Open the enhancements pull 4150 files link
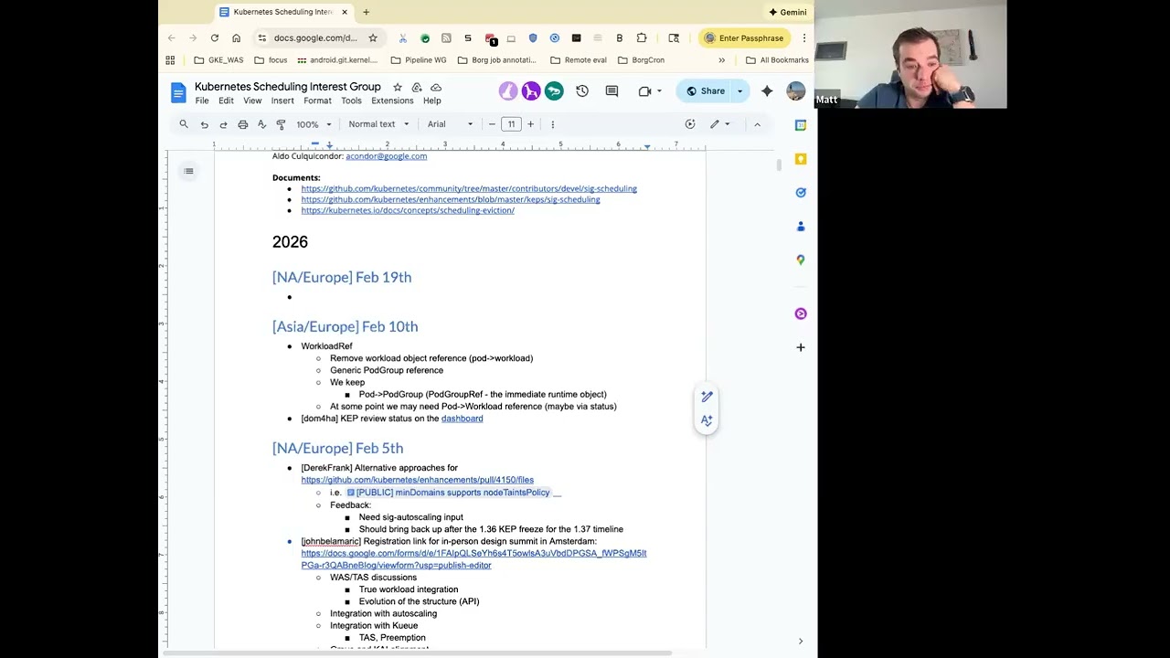Viewport: 1170px width, 658px height. point(418,480)
